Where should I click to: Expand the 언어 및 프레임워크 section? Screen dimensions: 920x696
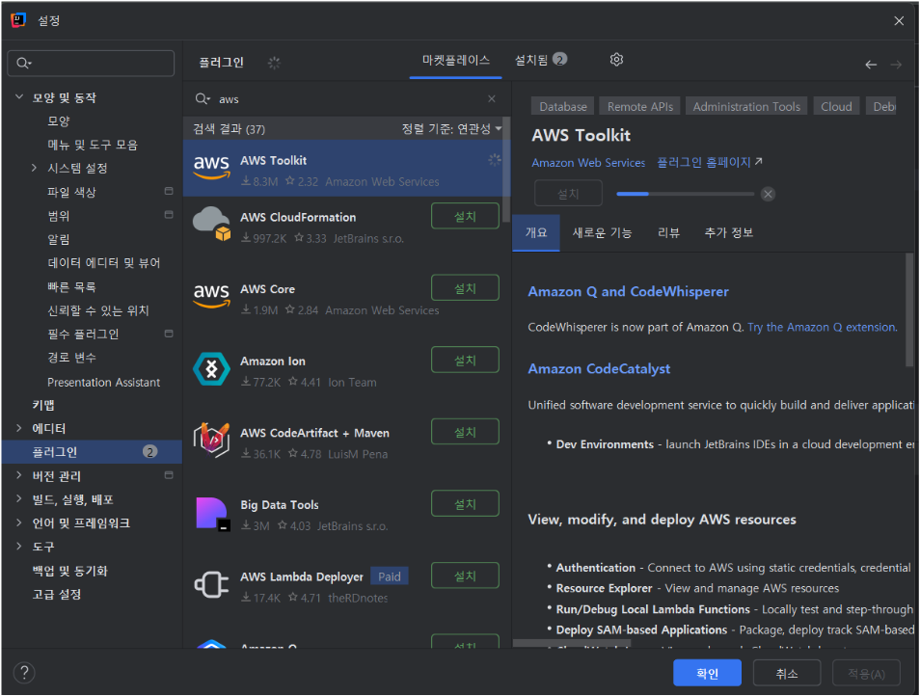[18, 522]
